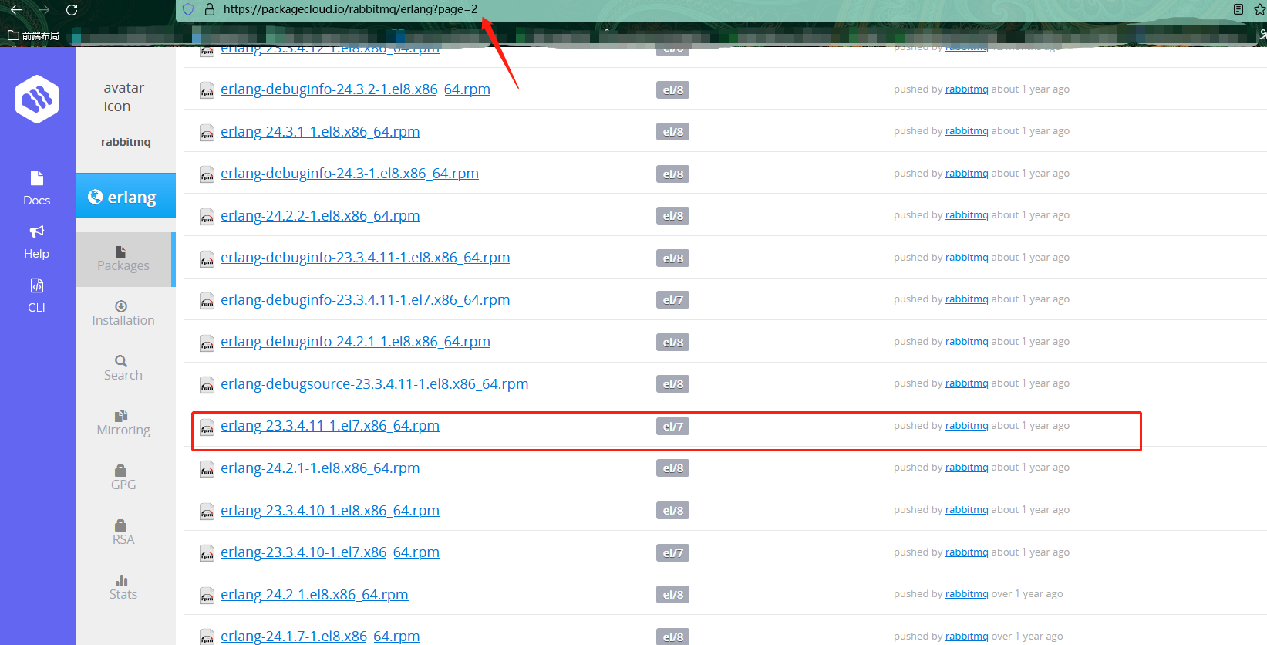Click rpm file icon for erlang-debuginfo-24.2.1-1.el8
The height and width of the screenshot is (645, 1267).
(x=207, y=343)
